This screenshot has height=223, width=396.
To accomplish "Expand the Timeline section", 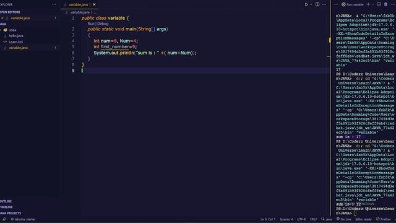I will tap(6, 207).
